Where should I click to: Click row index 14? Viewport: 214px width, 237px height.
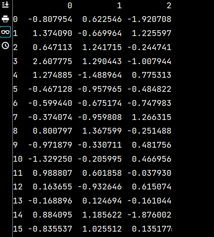click(x=18, y=215)
